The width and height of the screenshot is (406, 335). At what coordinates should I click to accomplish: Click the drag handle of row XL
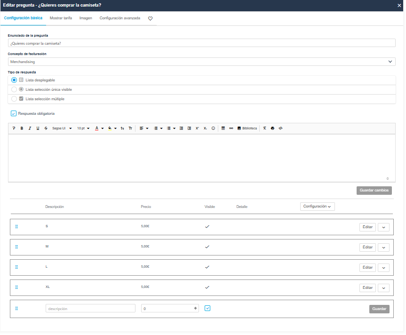tap(16, 287)
